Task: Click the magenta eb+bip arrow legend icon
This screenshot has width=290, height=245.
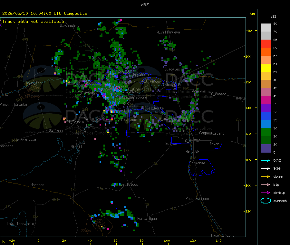Action: [266, 193]
